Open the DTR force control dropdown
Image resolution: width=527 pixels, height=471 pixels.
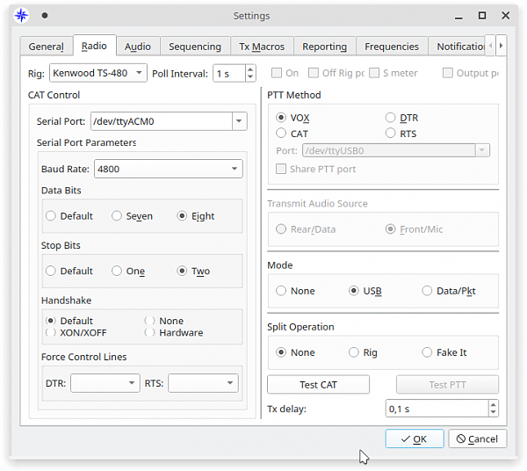click(132, 383)
